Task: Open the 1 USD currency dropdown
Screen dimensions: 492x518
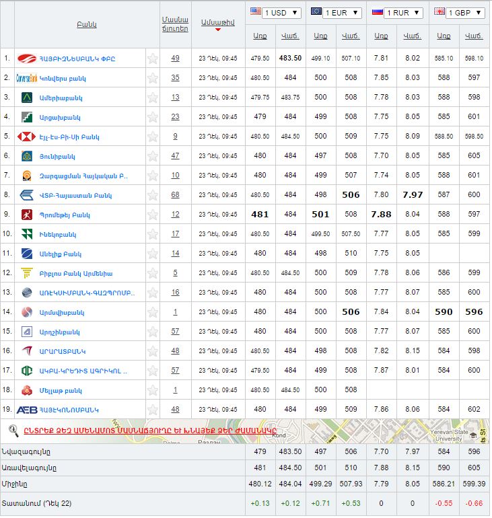Action: point(275,13)
